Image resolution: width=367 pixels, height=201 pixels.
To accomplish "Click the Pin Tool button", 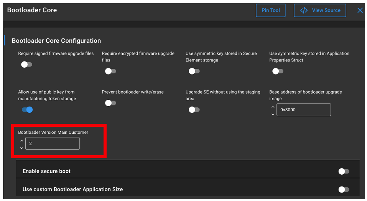I will point(270,10).
